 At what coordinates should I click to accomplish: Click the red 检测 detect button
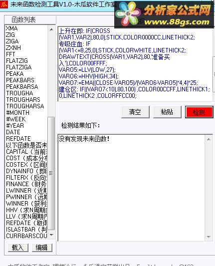click(x=199, y=112)
